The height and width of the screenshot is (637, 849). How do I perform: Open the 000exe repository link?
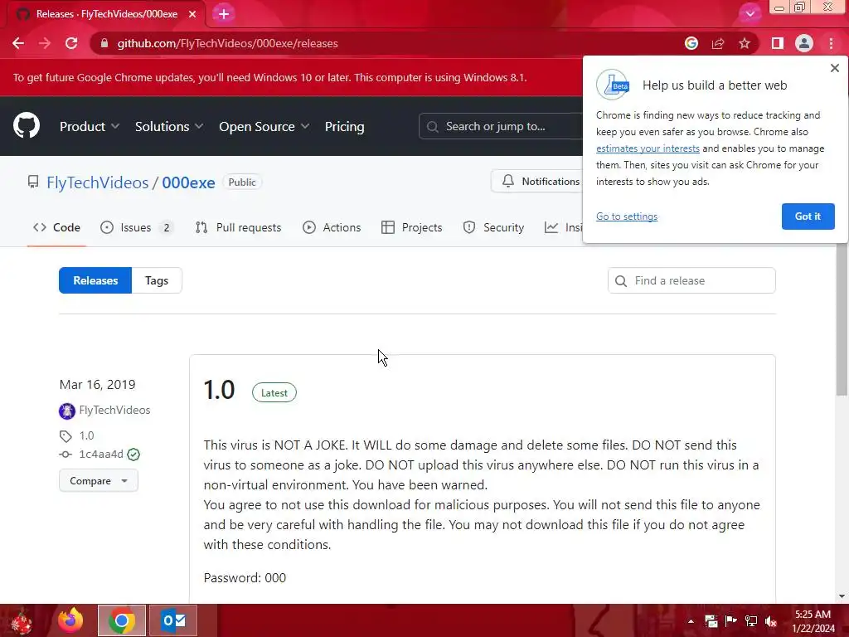pos(188,182)
